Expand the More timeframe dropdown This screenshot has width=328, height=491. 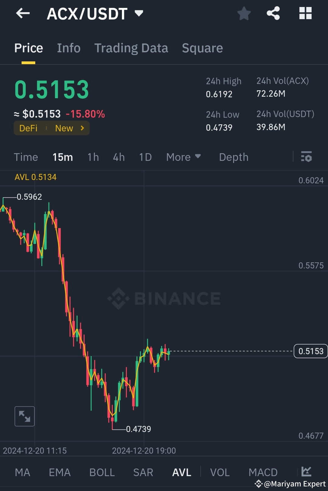(x=183, y=157)
